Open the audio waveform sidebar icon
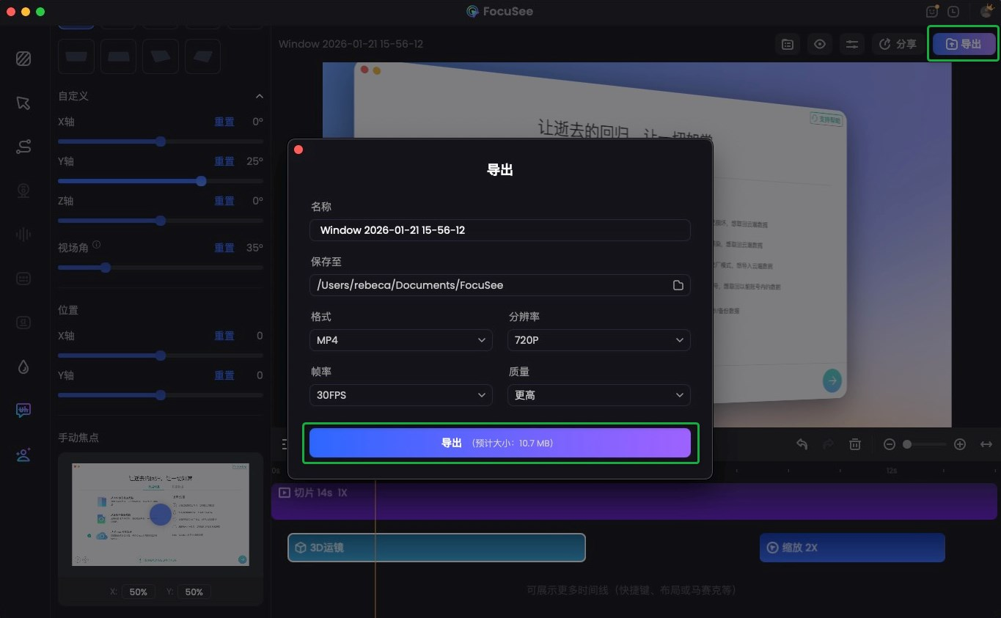 (23, 235)
